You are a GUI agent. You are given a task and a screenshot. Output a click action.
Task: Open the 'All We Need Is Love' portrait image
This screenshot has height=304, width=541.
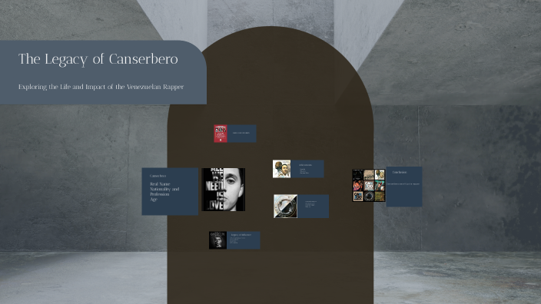[x=223, y=190]
